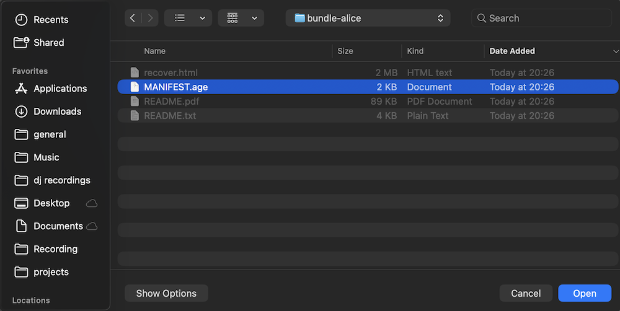Go forward to the next folder
This screenshot has width=620, height=311.
[150, 18]
